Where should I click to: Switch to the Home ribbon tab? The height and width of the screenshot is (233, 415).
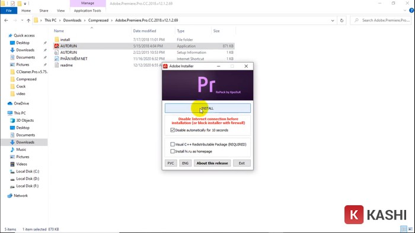26,11
